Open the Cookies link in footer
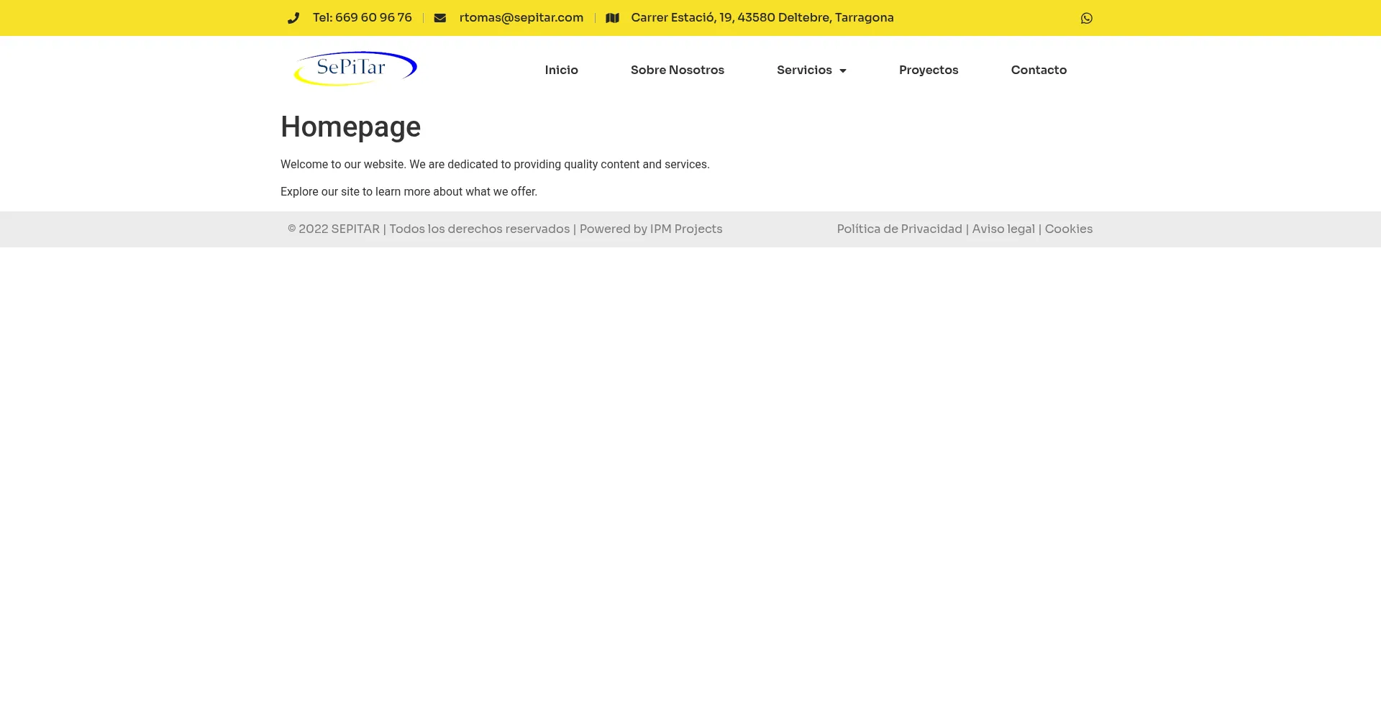 (1068, 229)
